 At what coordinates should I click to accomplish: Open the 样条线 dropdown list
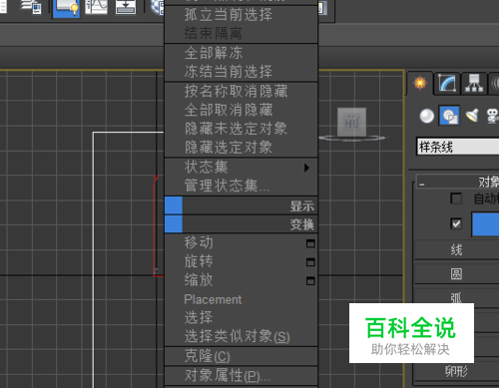click(x=458, y=147)
